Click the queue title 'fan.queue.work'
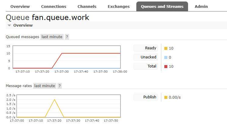Image resolution: width=227 pixels, height=128 pixels. tap(60, 18)
